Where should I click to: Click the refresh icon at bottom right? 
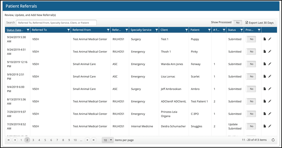coord(273,140)
